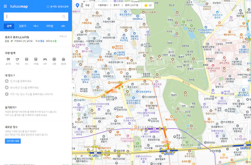Viewport: 251px width, 165px height.
Task: Expand the 즐겨찾기 favorites section
Action: (x=10, y=107)
